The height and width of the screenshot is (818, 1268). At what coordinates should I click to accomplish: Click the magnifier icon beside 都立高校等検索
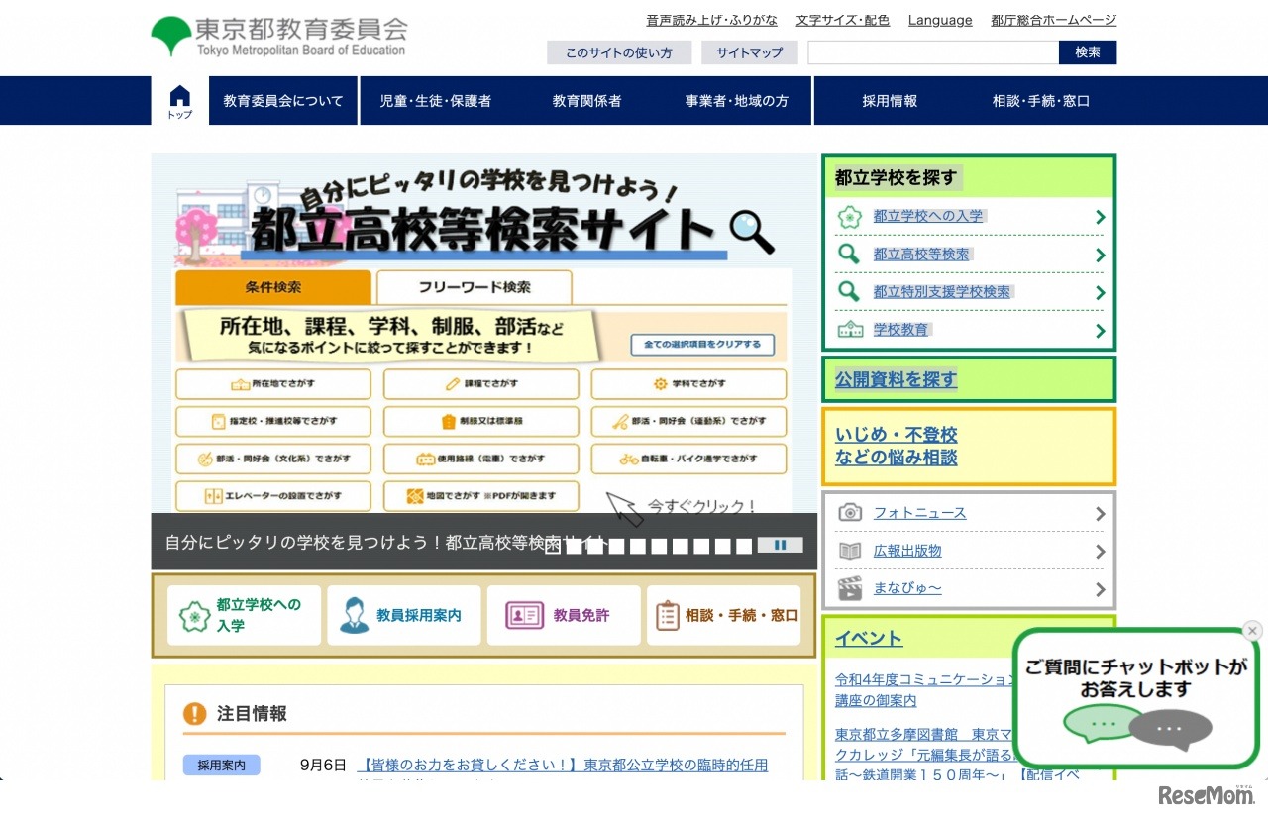pos(849,255)
